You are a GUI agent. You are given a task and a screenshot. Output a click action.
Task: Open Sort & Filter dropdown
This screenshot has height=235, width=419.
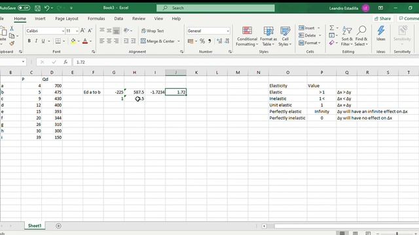pos(346,37)
